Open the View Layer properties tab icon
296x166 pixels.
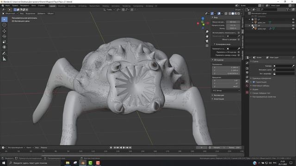coord(247,77)
